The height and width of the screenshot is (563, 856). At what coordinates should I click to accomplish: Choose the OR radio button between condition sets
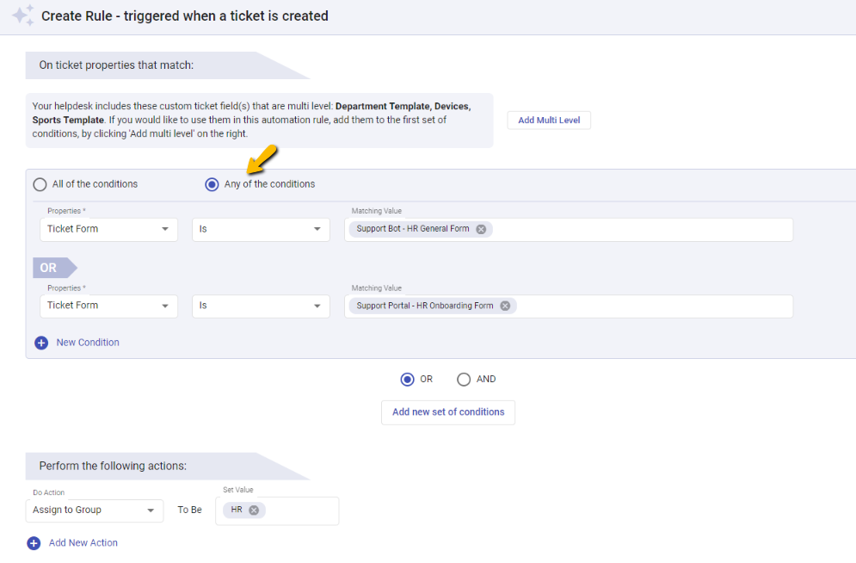pyautogui.click(x=407, y=380)
